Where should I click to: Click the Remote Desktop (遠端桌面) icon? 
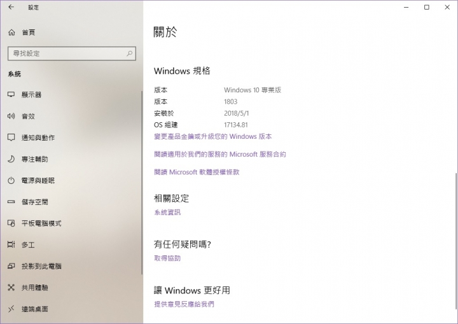[x=11, y=309]
